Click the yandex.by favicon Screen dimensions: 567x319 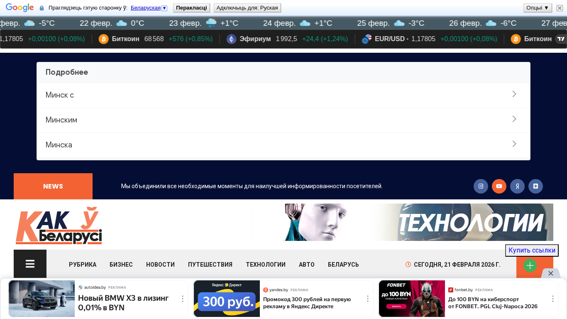(266, 290)
